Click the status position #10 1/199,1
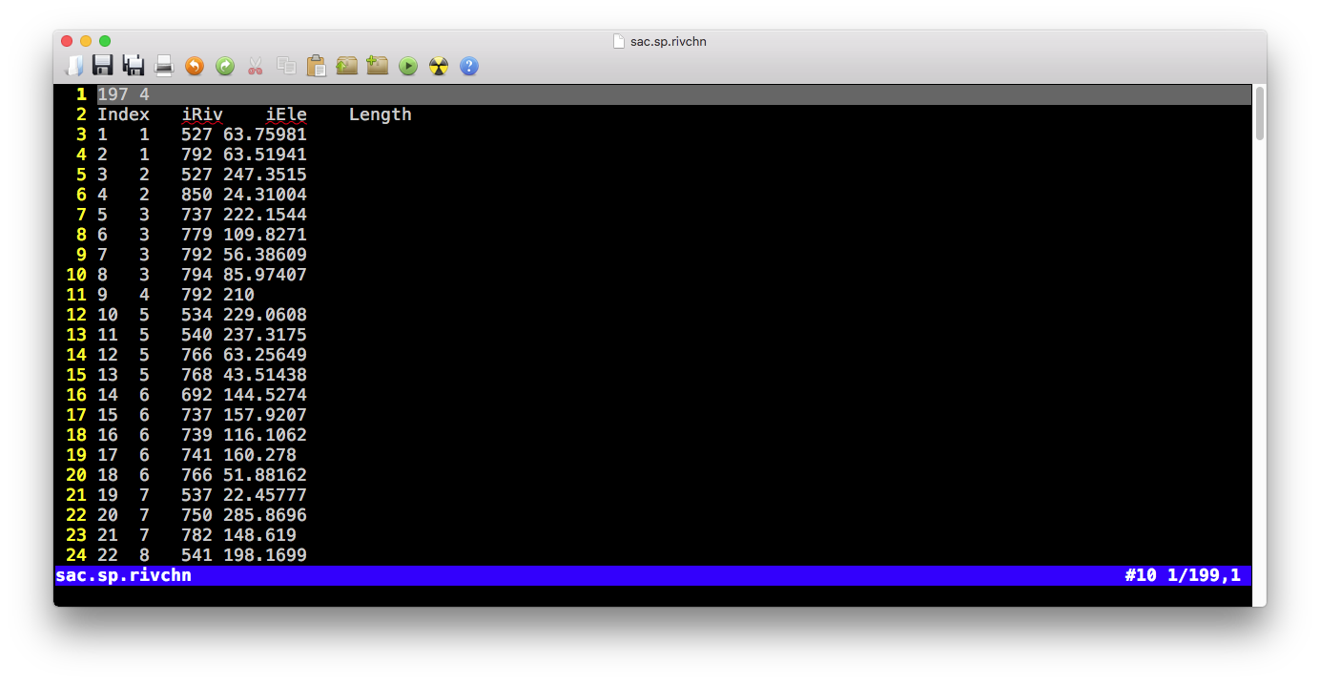 coord(1184,575)
